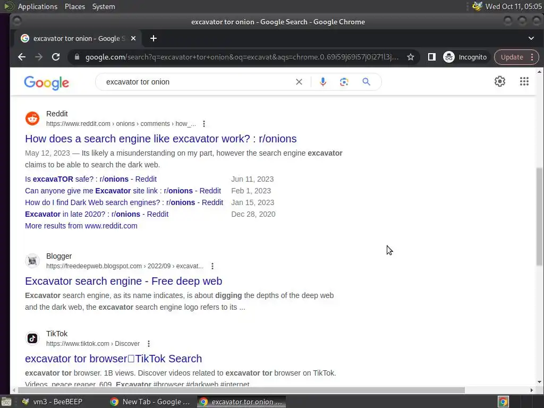This screenshot has width=544, height=408.
Task: Click the vertical scrollbar thumb
Action: (x=539, y=217)
